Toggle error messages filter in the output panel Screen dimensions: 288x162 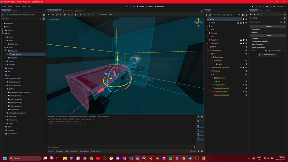pos(198,129)
